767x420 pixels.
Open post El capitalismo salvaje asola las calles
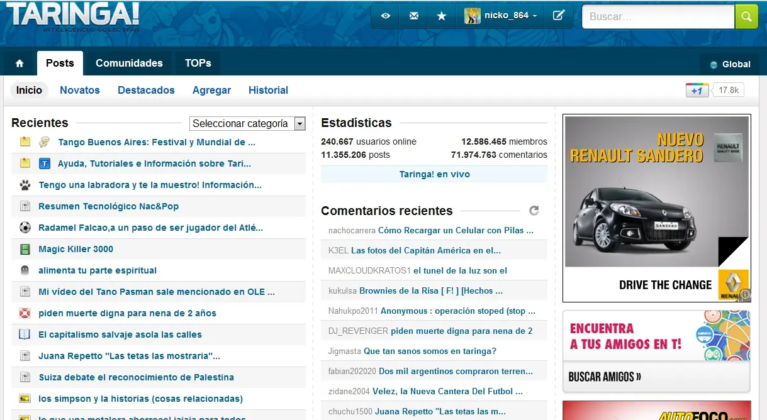pyautogui.click(x=120, y=334)
